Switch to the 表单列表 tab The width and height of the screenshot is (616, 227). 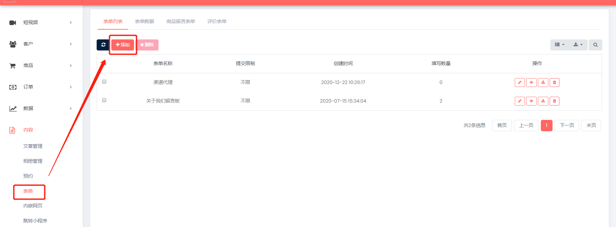tap(113, 21)
